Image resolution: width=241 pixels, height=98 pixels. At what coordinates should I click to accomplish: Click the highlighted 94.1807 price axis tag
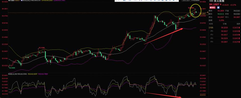(204, 14)
